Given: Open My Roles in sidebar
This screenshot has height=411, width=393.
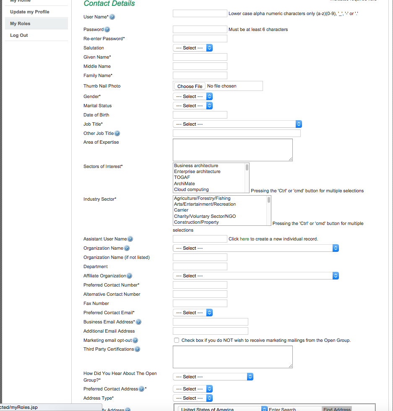Looking at the screenshot, I should 20,24.
